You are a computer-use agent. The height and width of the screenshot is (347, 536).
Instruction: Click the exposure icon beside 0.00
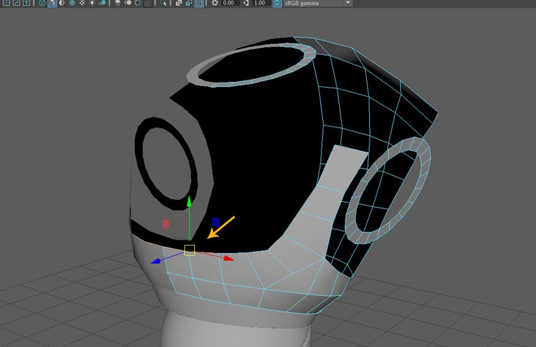tap(214, 3)
